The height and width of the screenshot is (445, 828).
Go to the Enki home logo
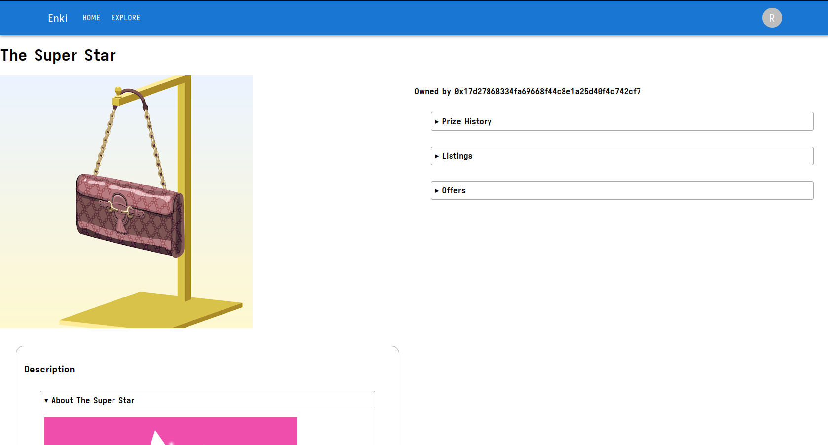pos(58,18)
